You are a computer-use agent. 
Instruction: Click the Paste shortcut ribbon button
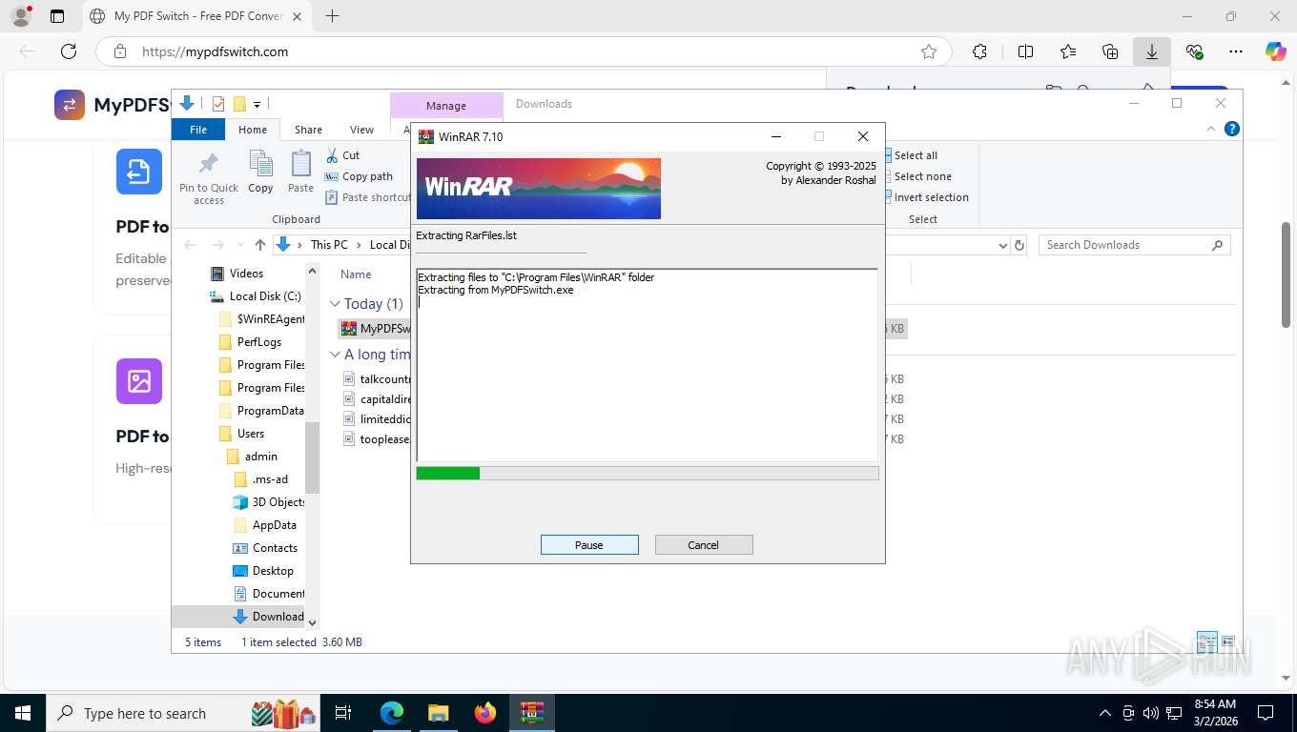[x=368, y=197]
